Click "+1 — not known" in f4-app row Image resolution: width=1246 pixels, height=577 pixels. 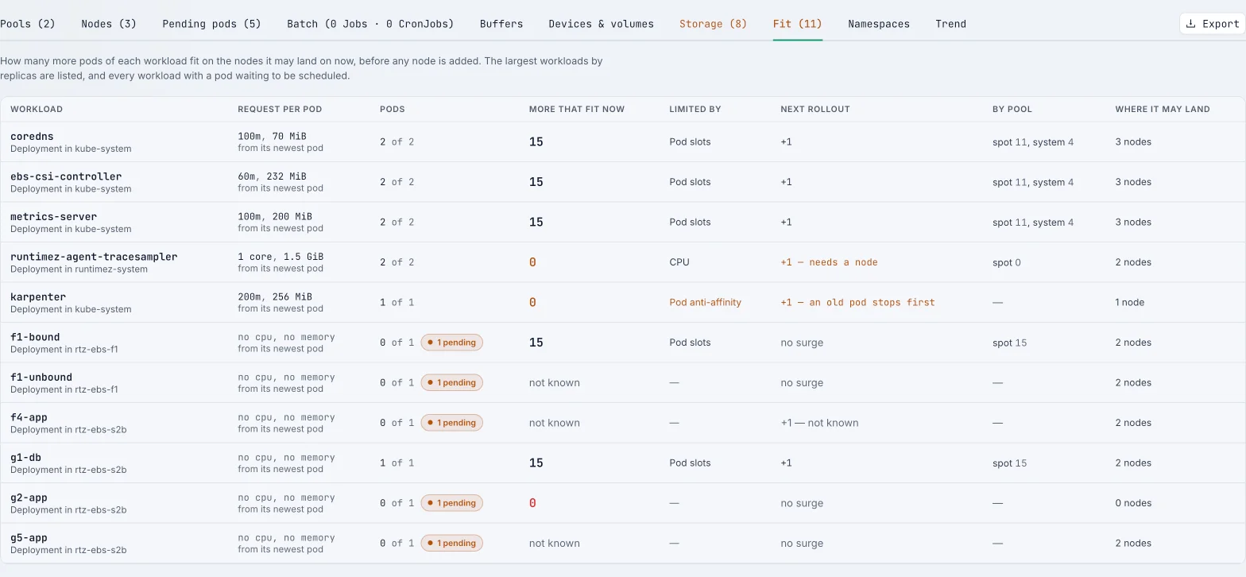(x=819, y=423)
